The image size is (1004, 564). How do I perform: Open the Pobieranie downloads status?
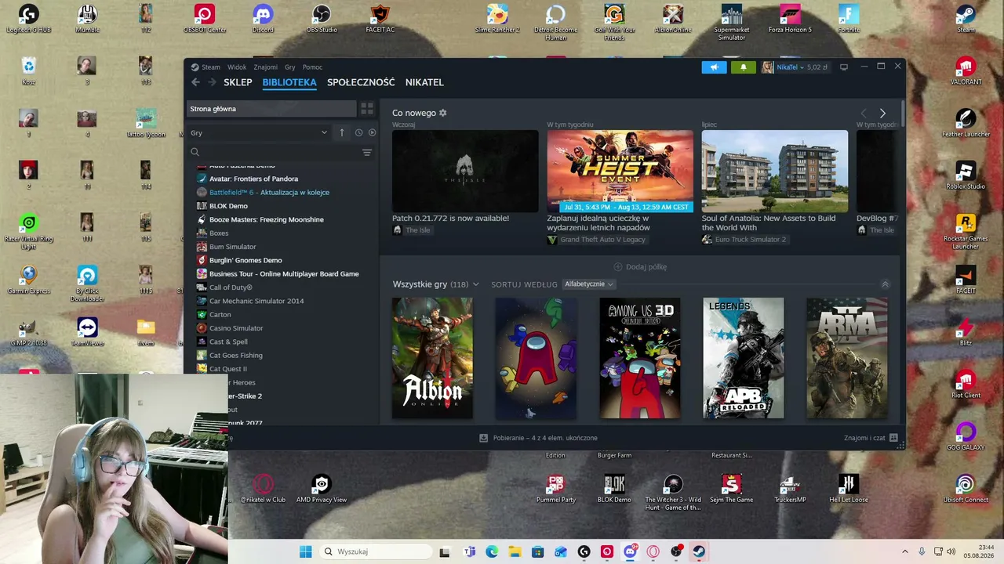[538, 438]
